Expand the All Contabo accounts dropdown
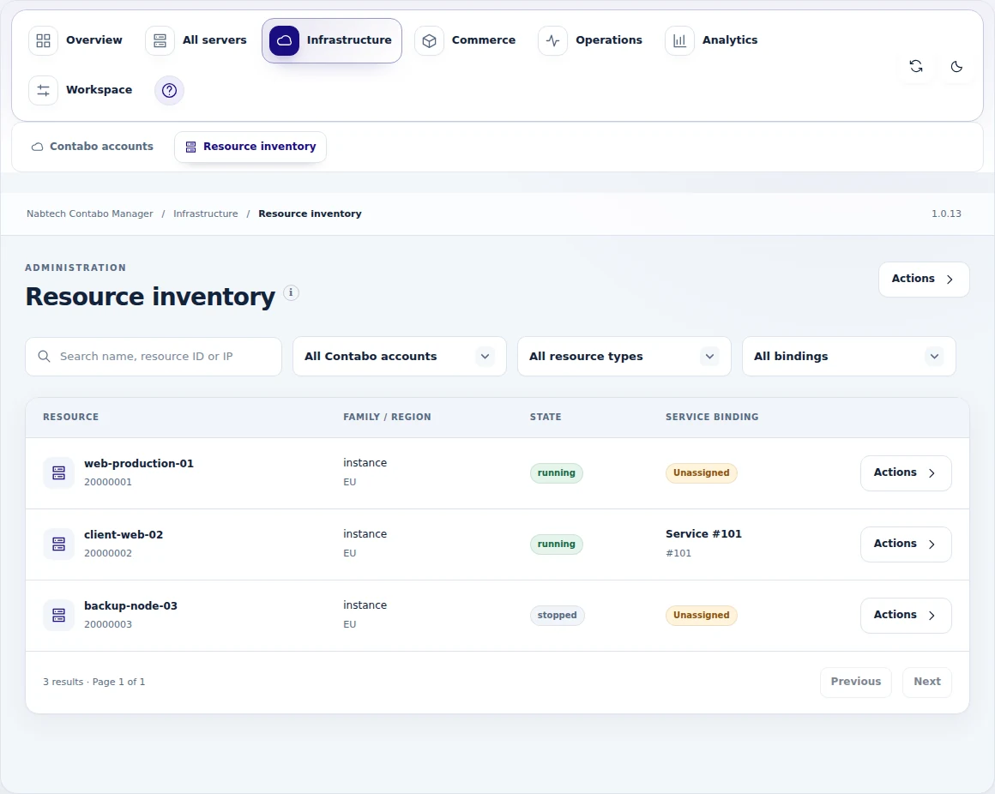 [x=400, y=357]
